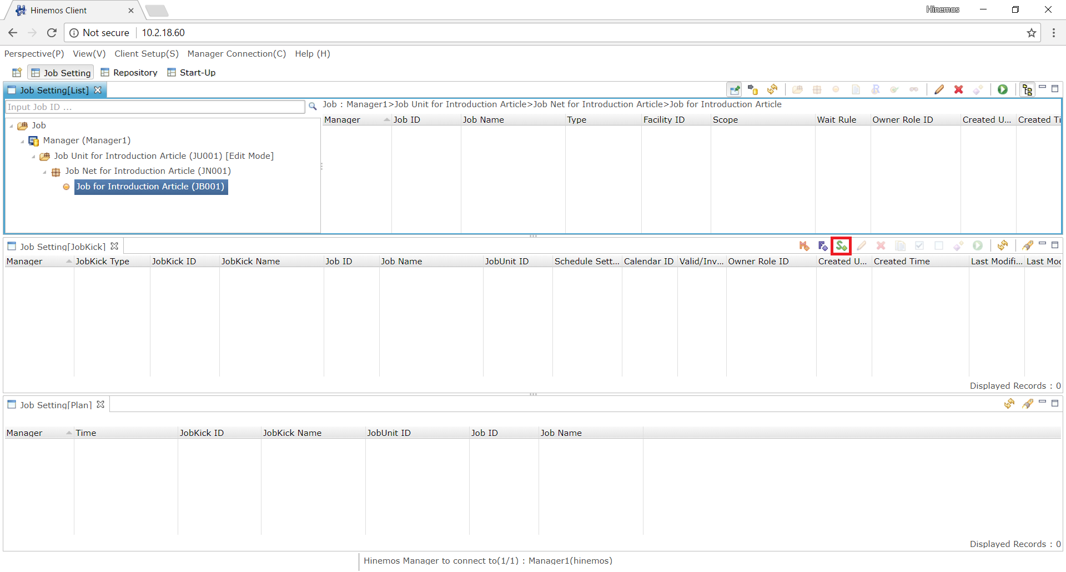1066x572 pixels.
Task: Click the Create Manual JobKick icon
Action: pyautogui.click(x=804, y=245)
